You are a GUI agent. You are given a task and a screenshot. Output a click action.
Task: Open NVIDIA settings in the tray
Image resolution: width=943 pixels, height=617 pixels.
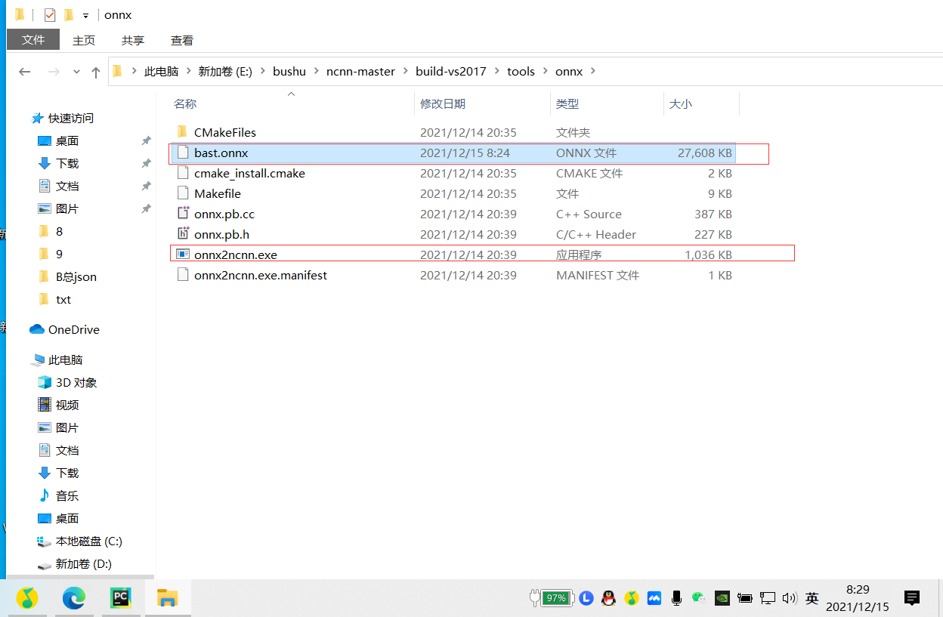tap(722, 597)
